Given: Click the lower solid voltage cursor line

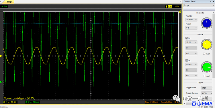Looking at the screenshot, I should (x=91, y=82).
